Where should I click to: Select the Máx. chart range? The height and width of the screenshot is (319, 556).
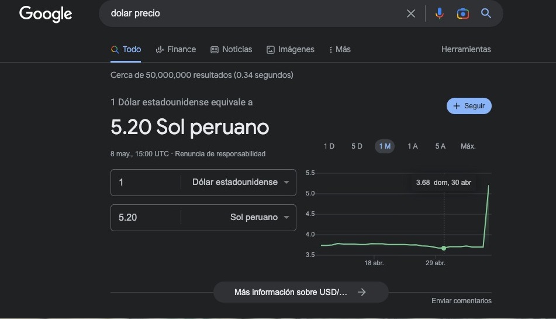coord(468,146)
